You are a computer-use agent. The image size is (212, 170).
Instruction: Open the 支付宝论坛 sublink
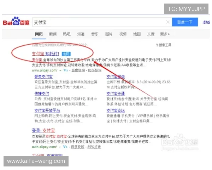point(116,110)
